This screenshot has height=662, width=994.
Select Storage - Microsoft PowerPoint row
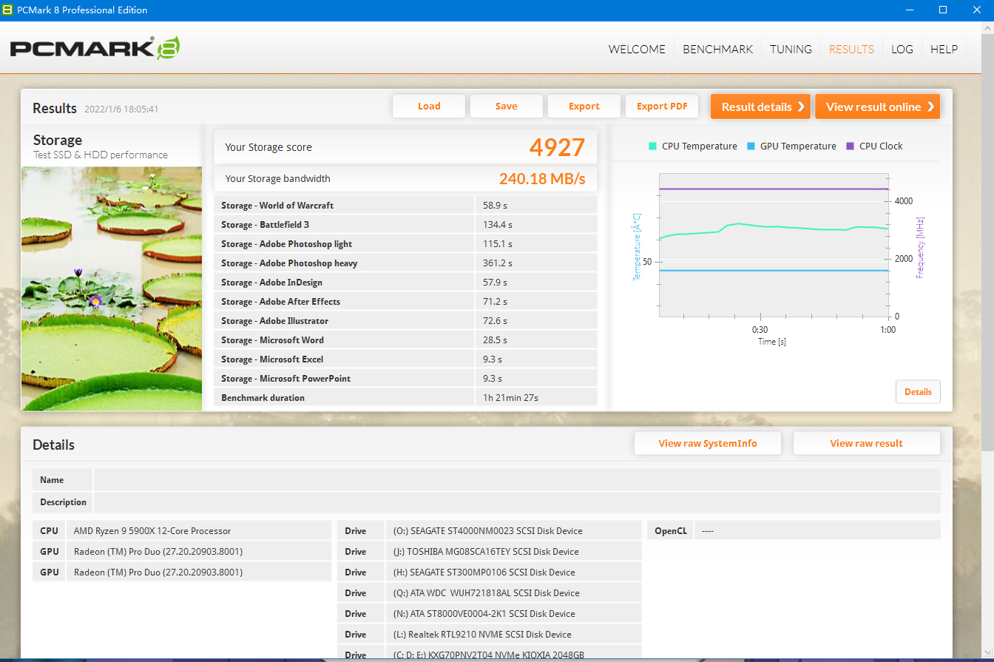point(405,378)
